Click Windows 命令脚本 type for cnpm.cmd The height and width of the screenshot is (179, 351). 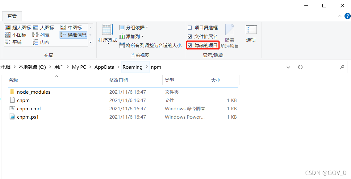[185, 109]
